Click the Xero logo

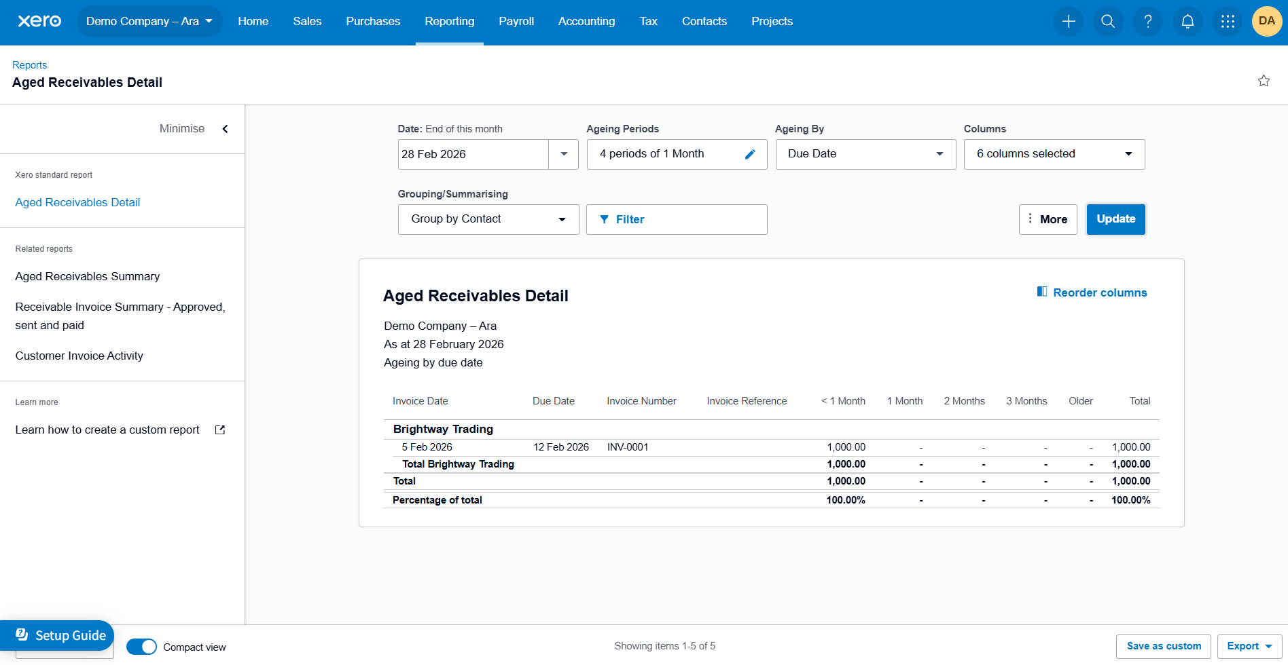point(39,21)
